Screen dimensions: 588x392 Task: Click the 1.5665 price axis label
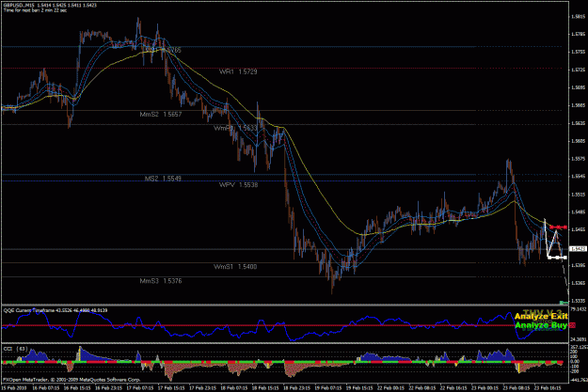[578, 105]
